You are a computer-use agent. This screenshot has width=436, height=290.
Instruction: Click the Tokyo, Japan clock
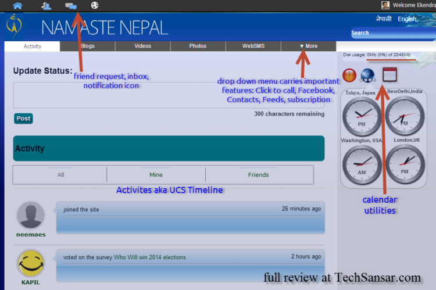tap(362, 116)
